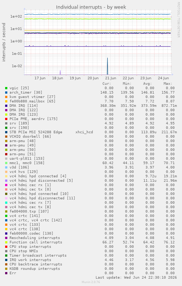
Task: Click the 'CPU stop NMIs' legend label
Action: [24, 251]
